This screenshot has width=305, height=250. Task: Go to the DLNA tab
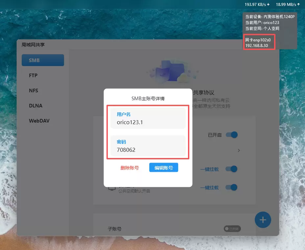tap(35, 106)
